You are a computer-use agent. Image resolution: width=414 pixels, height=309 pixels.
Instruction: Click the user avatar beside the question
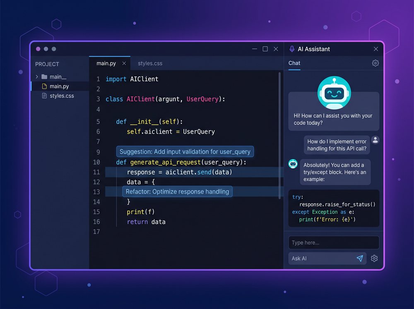pyautogui.click(x=375, y=140)
